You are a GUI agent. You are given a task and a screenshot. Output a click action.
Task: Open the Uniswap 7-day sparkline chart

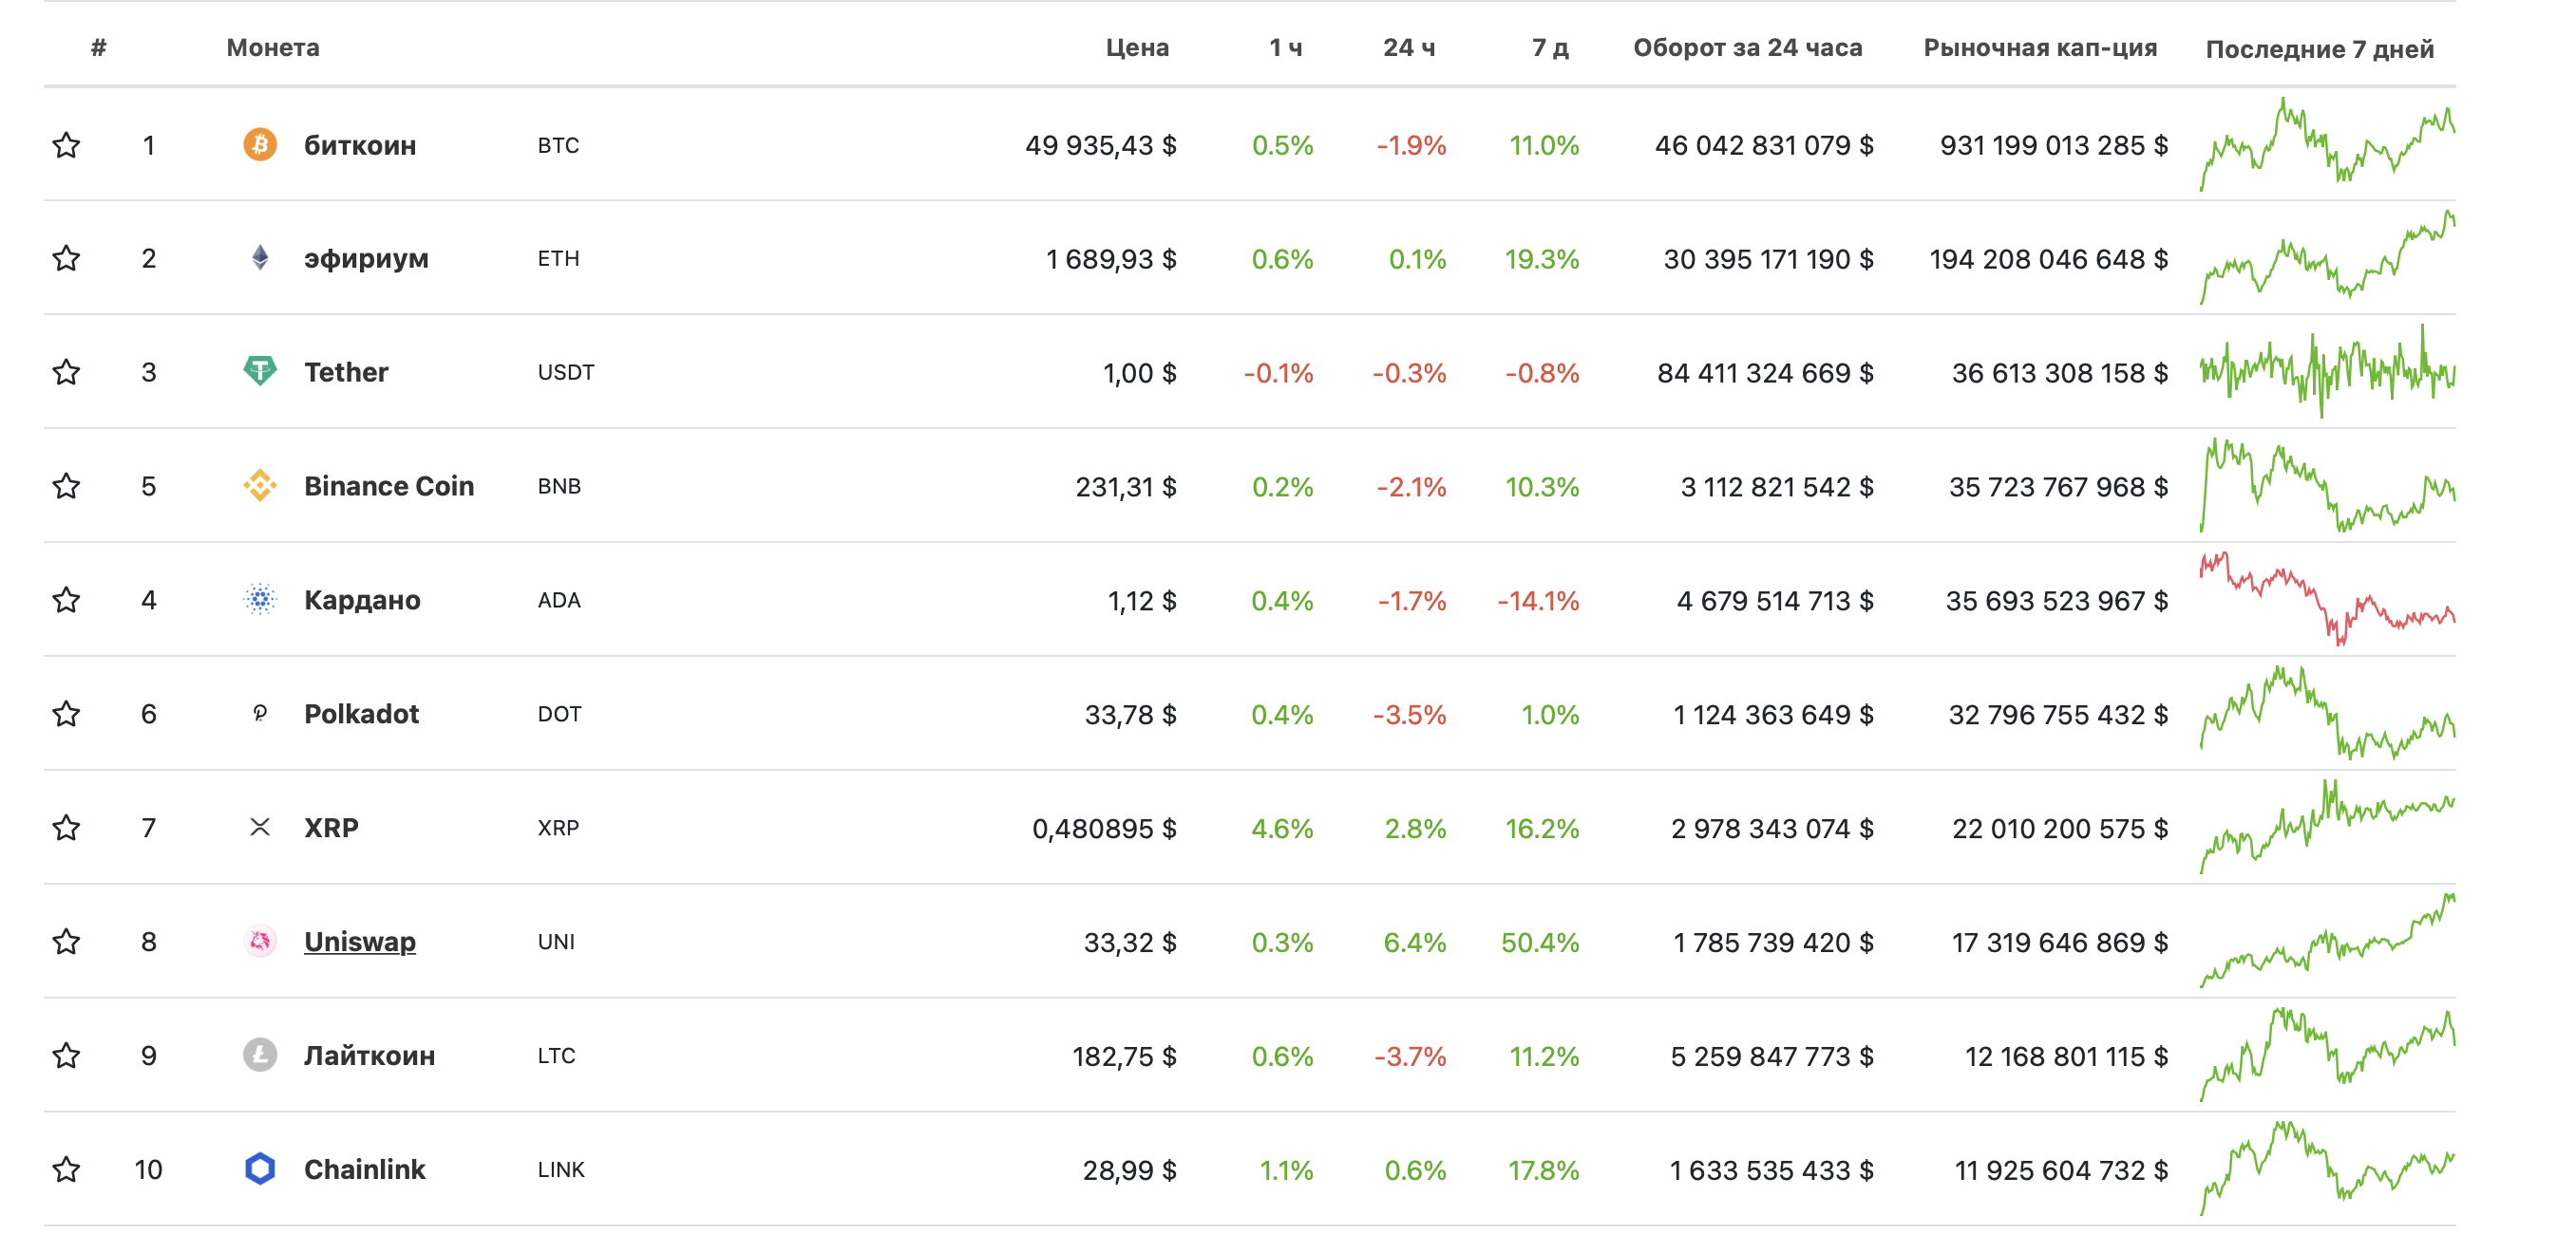coord(2327,941)
